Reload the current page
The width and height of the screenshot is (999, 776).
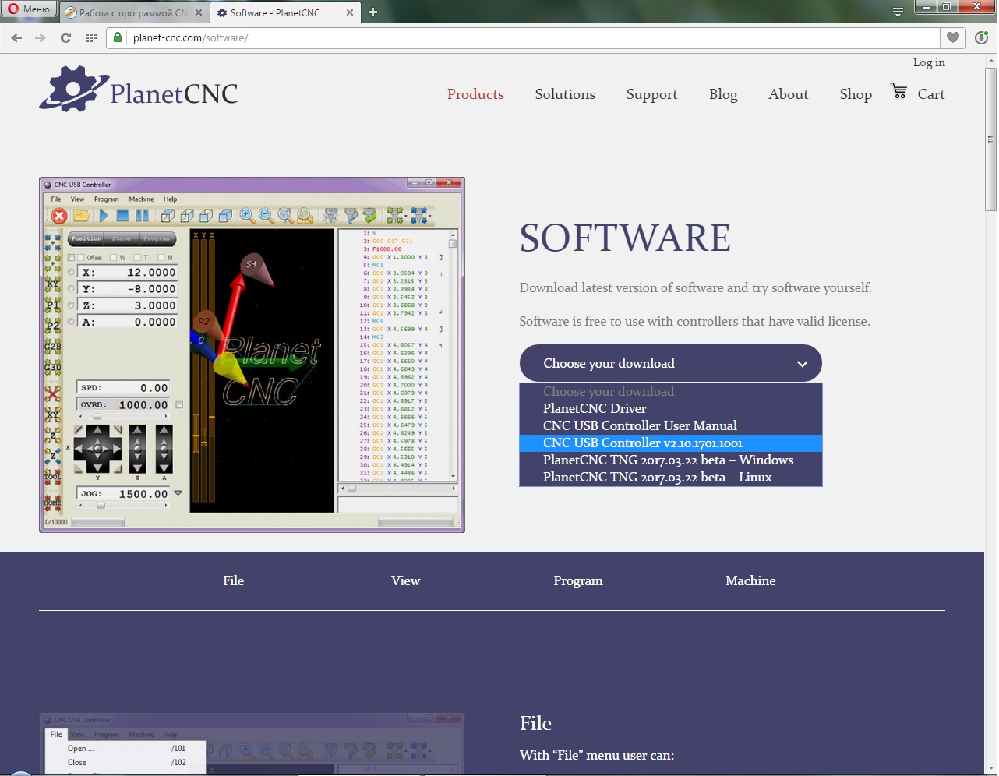tap(65, 37)
